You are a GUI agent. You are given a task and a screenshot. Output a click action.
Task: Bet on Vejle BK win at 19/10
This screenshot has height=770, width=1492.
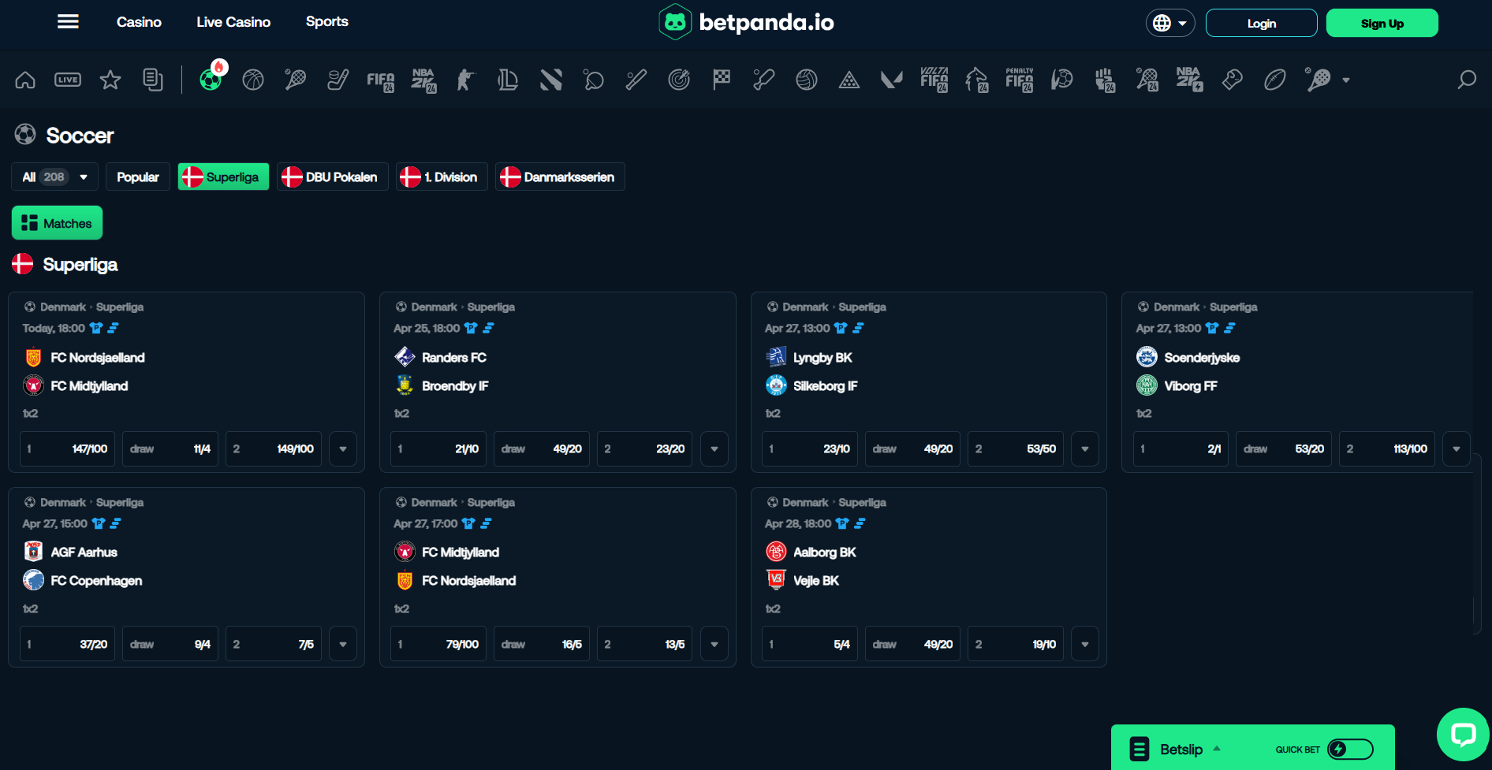1016,645
